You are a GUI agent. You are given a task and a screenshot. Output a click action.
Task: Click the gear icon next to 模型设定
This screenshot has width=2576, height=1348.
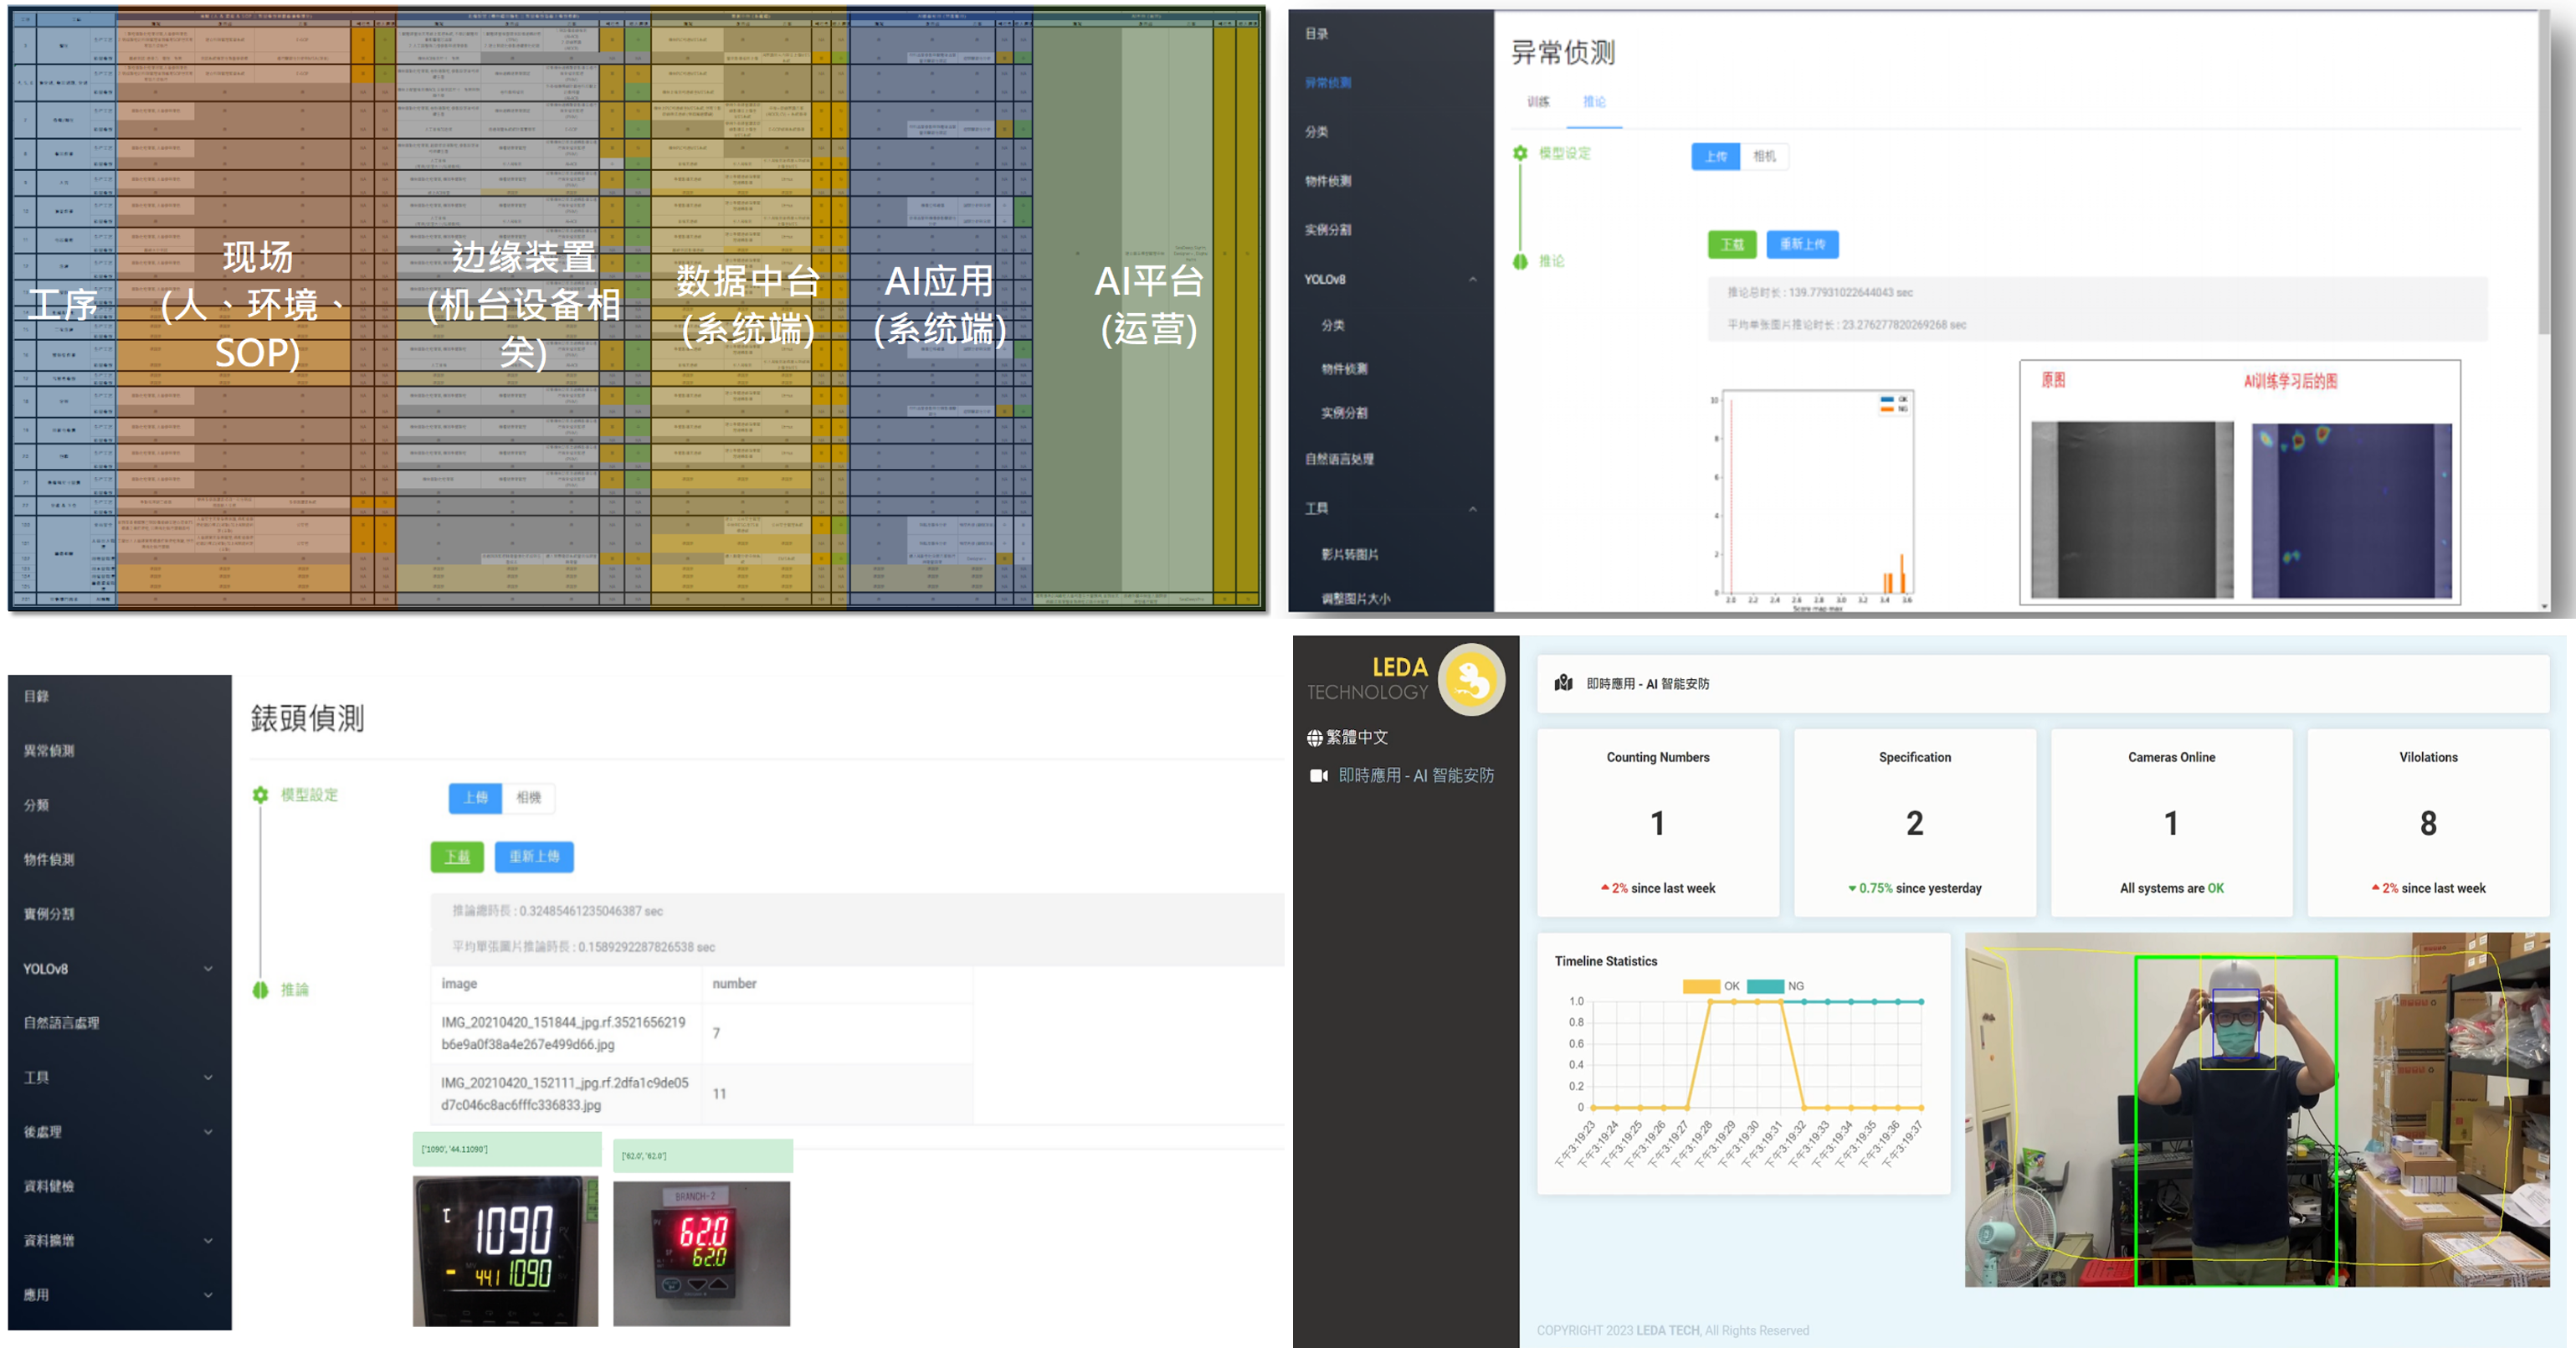pos(1520,153)
